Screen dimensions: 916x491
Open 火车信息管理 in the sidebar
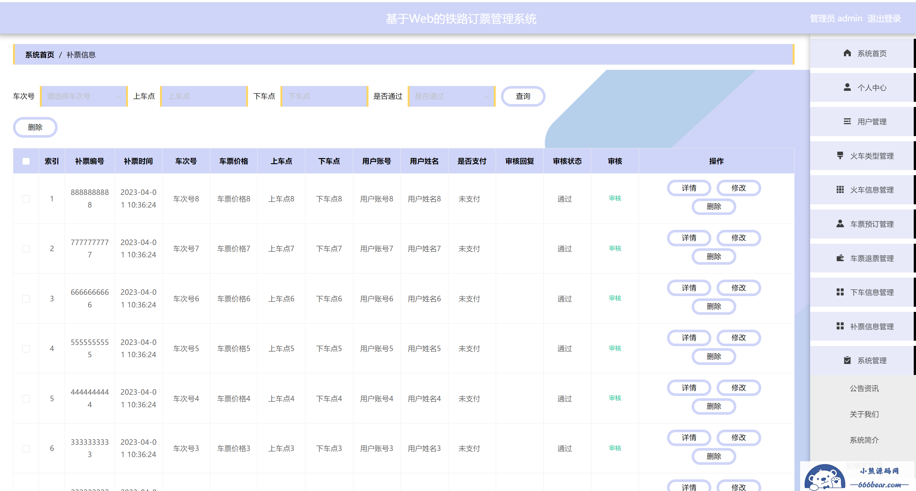point(863,190)
